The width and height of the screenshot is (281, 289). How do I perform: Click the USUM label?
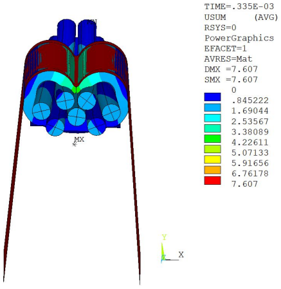[x=215, y=17]
